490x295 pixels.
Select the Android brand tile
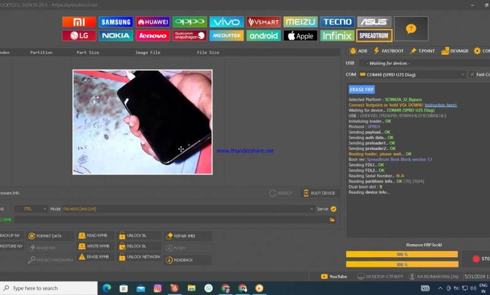point(263,36)
